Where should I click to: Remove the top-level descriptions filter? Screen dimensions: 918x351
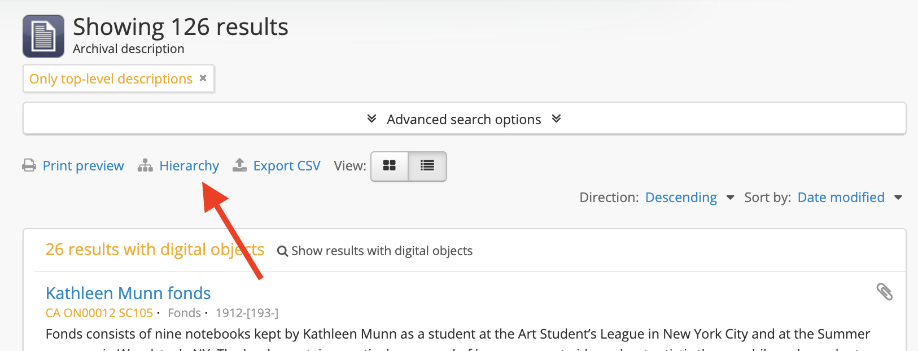tap(203, 78)
